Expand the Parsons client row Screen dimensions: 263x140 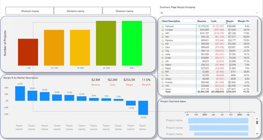(162, 41)
